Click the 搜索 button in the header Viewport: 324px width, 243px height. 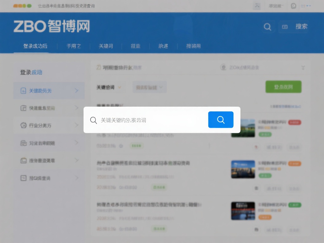[301, 27]
